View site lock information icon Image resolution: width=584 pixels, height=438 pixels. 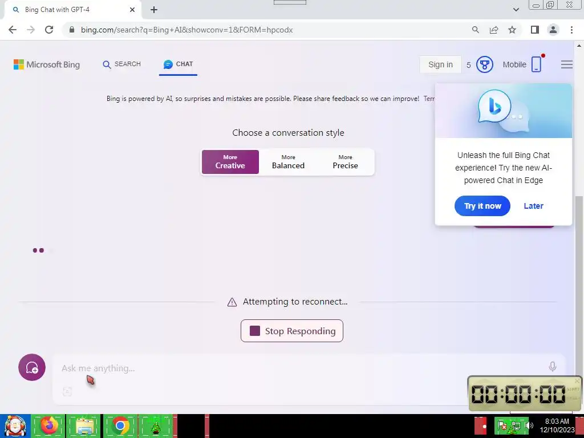click(x=71, y=30)
